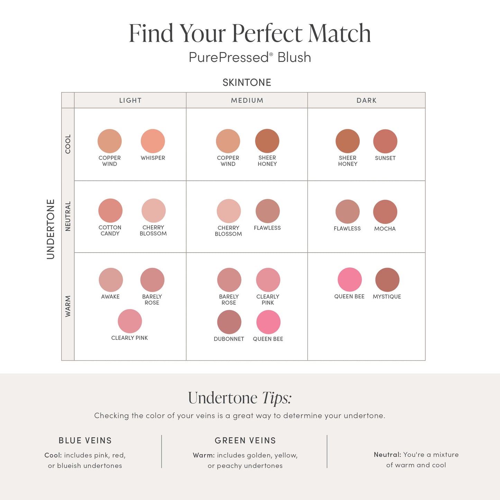Click the Light skintone column header
500x500 pixels.
click(130, 100)
